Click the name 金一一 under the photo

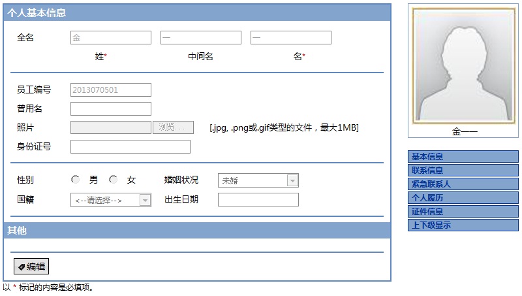point(465,131)
